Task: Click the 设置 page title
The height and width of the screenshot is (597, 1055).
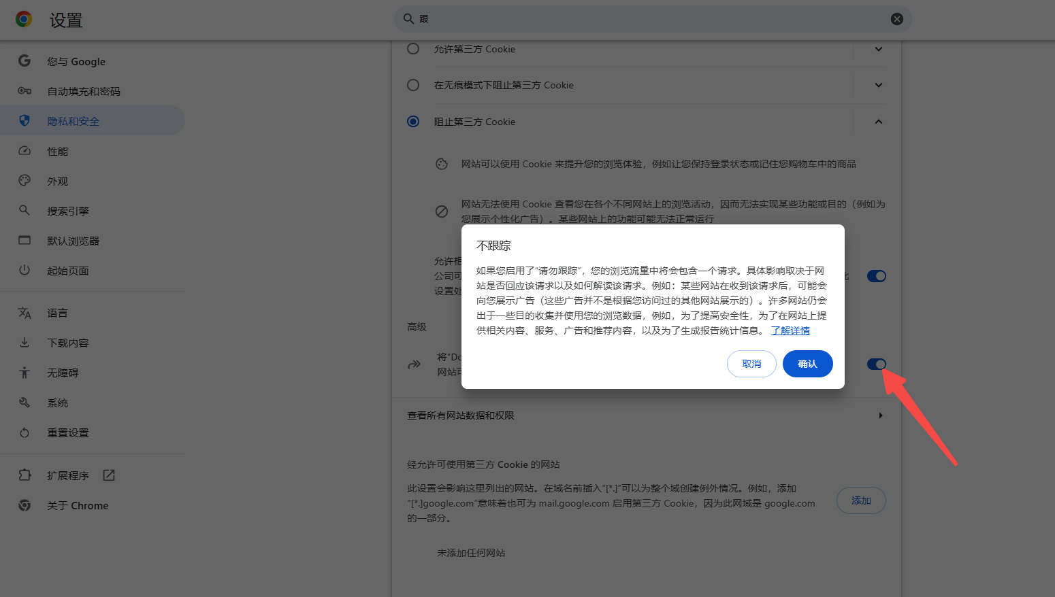Action: tap(66, 20)
